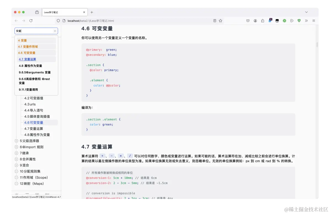Switch to the Less学习笔记 browser tab
The image size is (330, 214).
62,12
